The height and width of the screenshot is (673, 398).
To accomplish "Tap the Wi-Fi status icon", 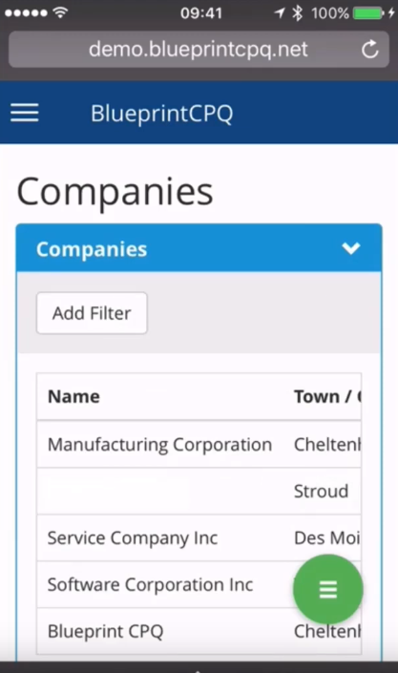I will pyautogui.click(x=61, y=12).
